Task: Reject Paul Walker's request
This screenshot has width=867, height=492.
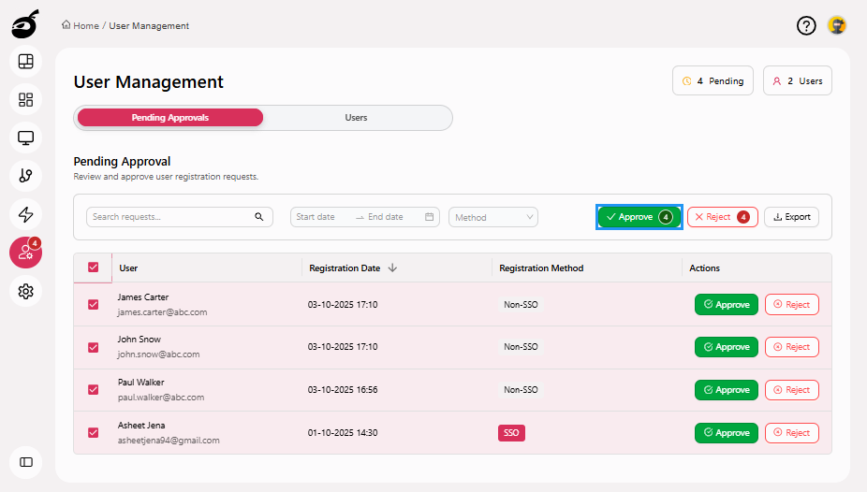Action: [792, 390]
